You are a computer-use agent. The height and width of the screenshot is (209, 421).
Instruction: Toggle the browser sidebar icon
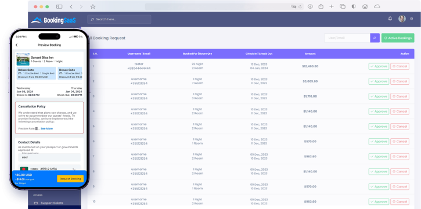click(59, 7)
